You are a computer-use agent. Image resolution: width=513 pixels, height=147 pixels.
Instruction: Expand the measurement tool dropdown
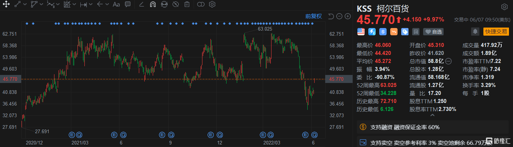click(90, 5)
